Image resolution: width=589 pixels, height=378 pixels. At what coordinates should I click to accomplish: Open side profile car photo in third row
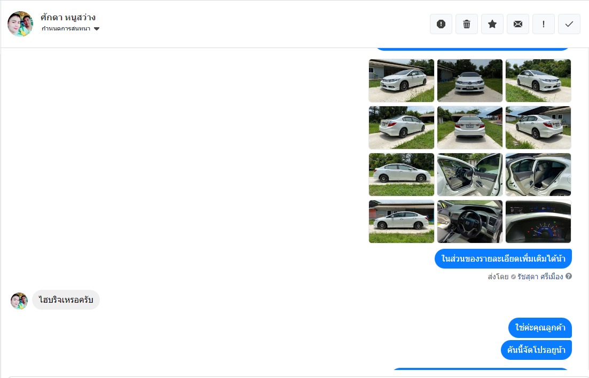pyautogui.click(x=402, y=175)
